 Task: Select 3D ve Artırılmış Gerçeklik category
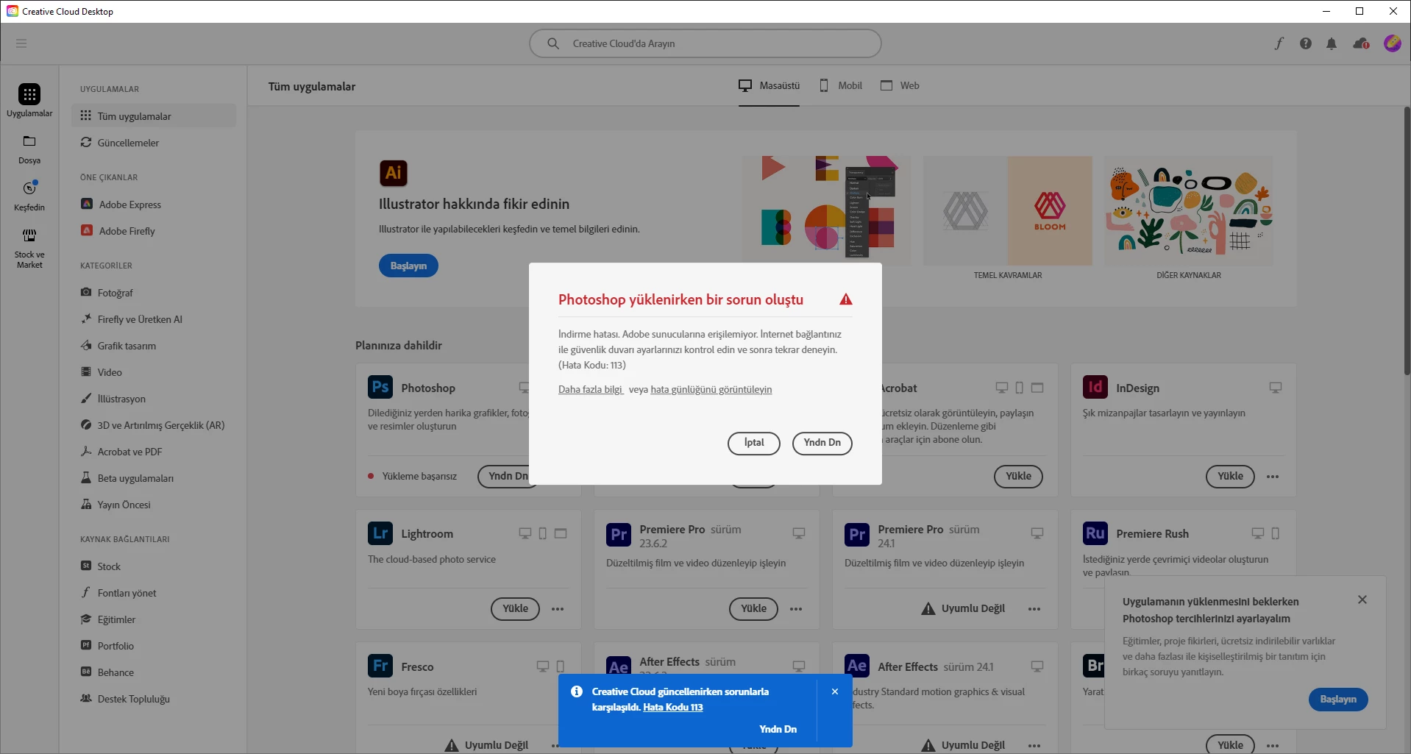click(154, 425)
